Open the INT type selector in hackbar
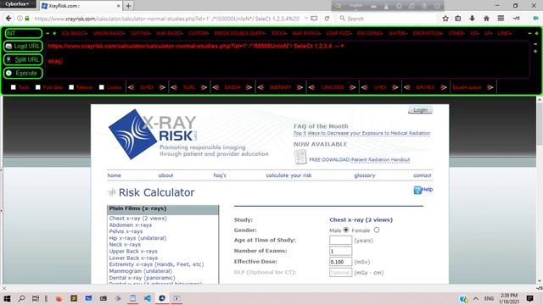Image resolution: width=543 pixels, height=305 pixels. click(x=23, y=33)
